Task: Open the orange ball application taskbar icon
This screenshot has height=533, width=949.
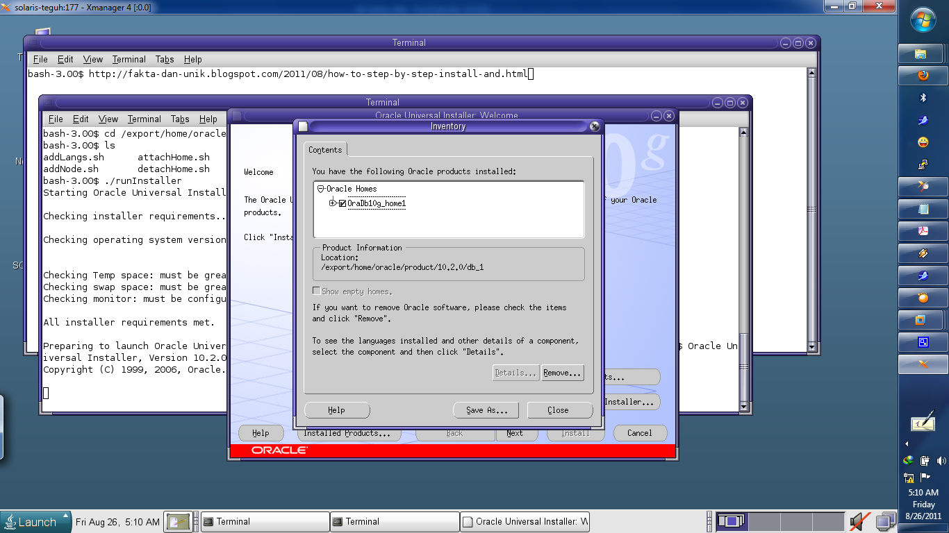Action: 923,298
